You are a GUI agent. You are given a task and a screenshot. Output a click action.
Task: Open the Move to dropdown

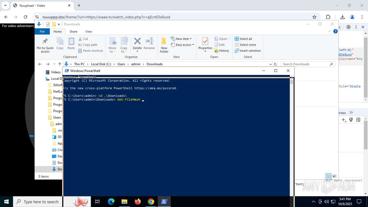pyautogui.click(x=112, y=45)
